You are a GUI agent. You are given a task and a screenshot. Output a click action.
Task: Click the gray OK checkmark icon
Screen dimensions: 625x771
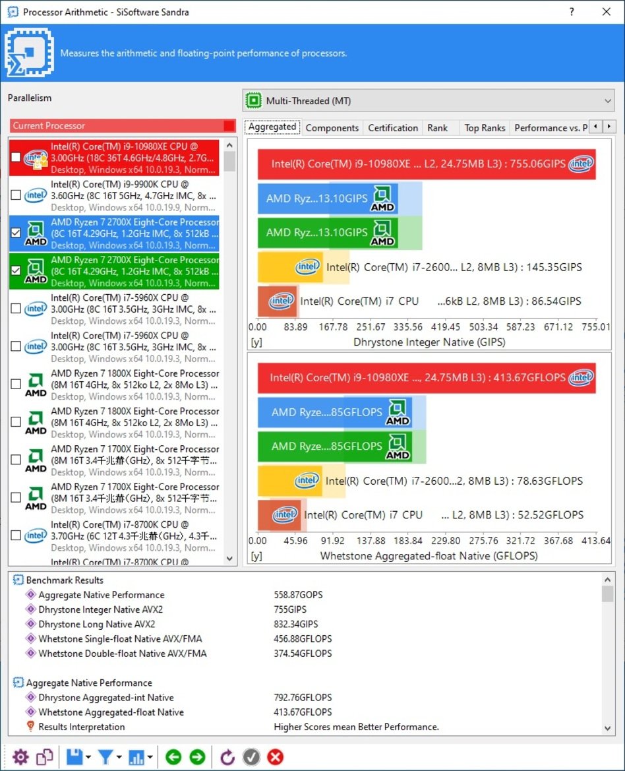(251, 756)
